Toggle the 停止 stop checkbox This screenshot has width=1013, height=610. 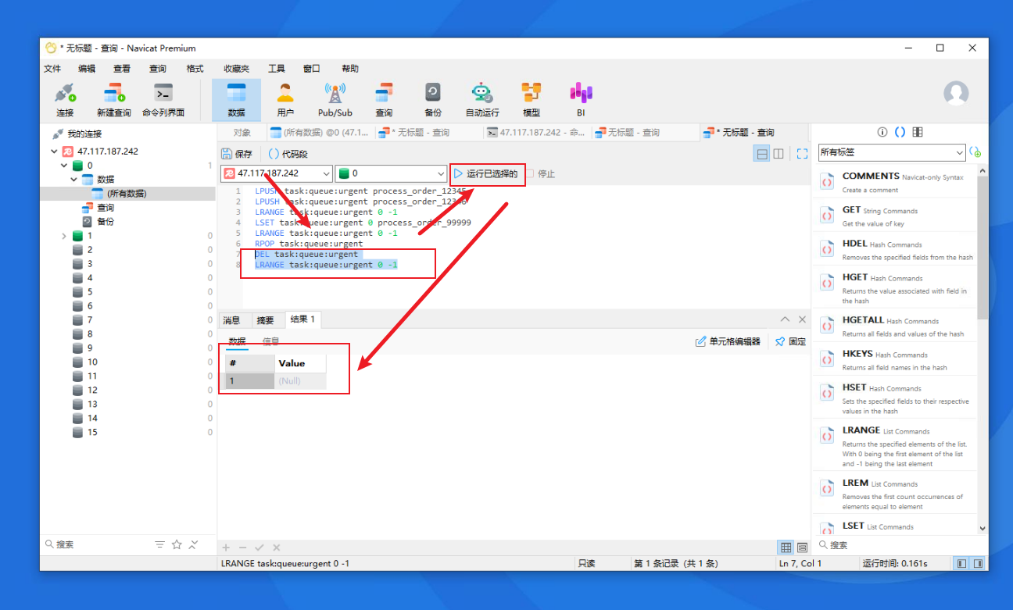click(529, 173)
